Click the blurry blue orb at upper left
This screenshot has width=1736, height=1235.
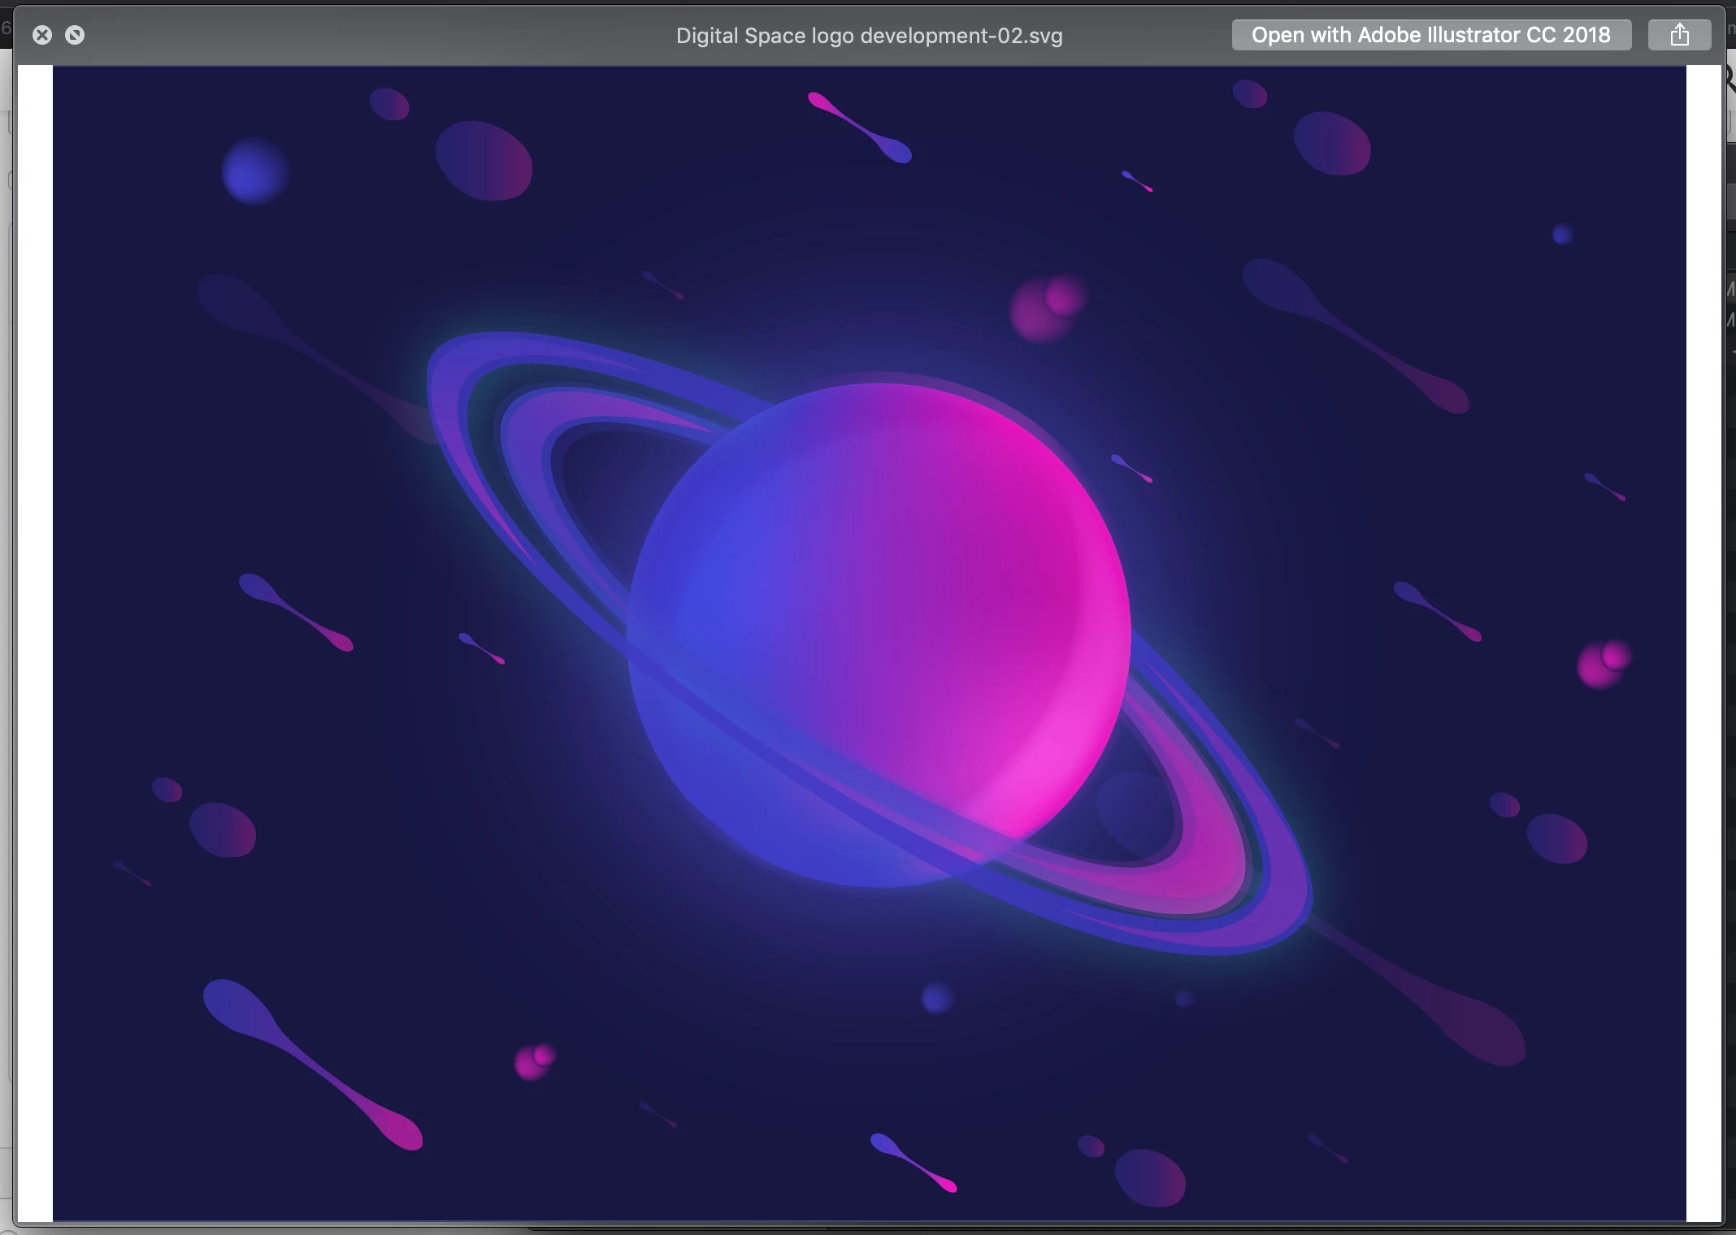coord(255,171)
